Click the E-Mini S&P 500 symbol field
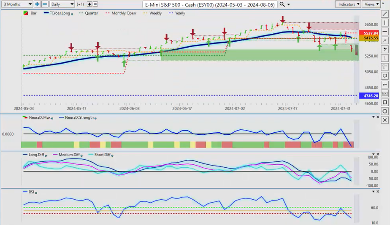The image size is (390, 225). pos(209,4)
